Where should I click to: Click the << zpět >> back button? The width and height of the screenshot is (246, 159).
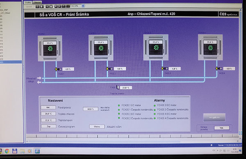pos(214,117)
